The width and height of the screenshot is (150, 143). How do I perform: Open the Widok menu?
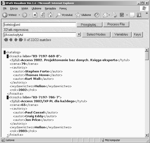[x=25, y=9]
